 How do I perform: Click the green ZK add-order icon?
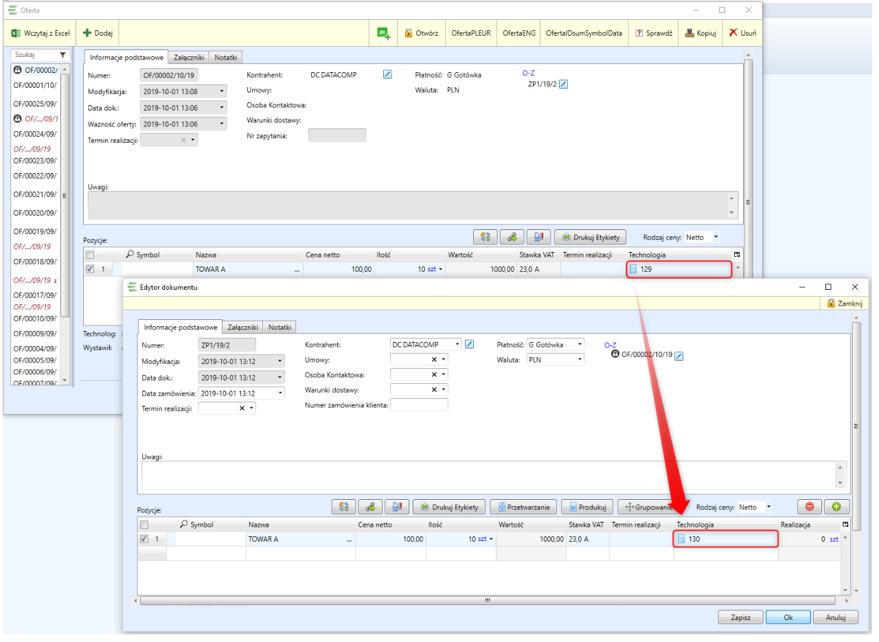[x=384, y=33]
